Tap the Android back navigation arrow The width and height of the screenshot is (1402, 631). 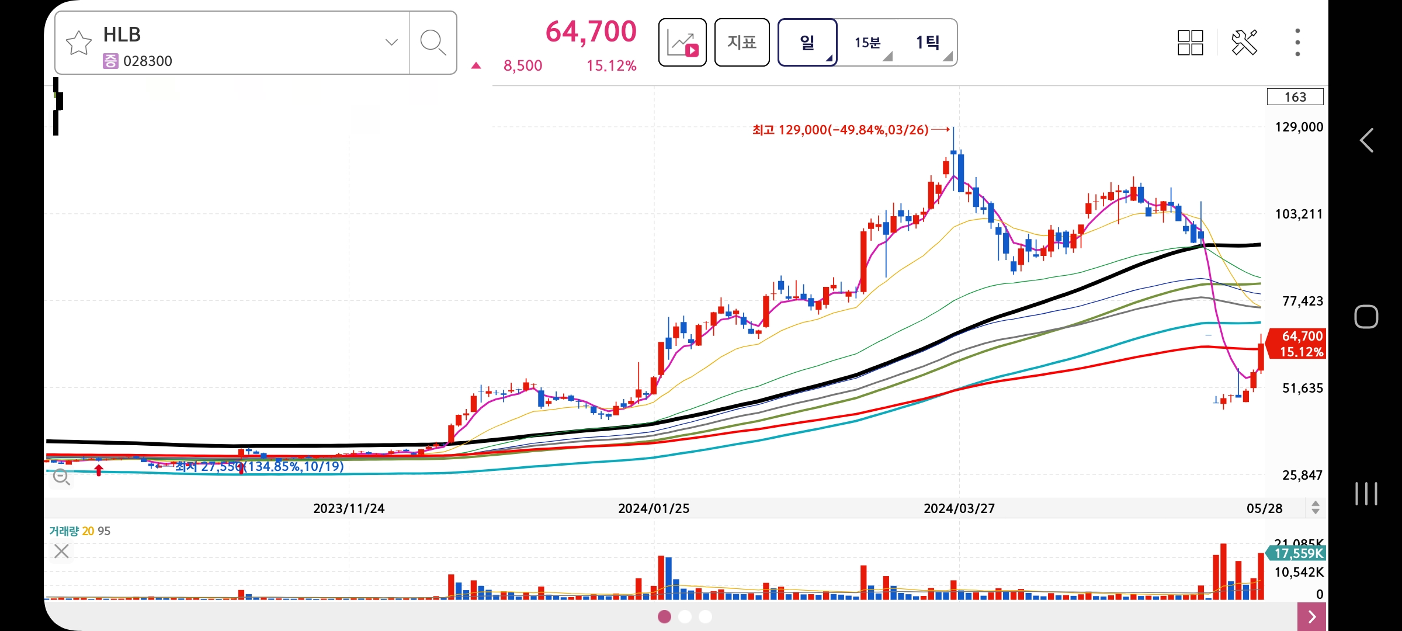(x=1366, y=140)
